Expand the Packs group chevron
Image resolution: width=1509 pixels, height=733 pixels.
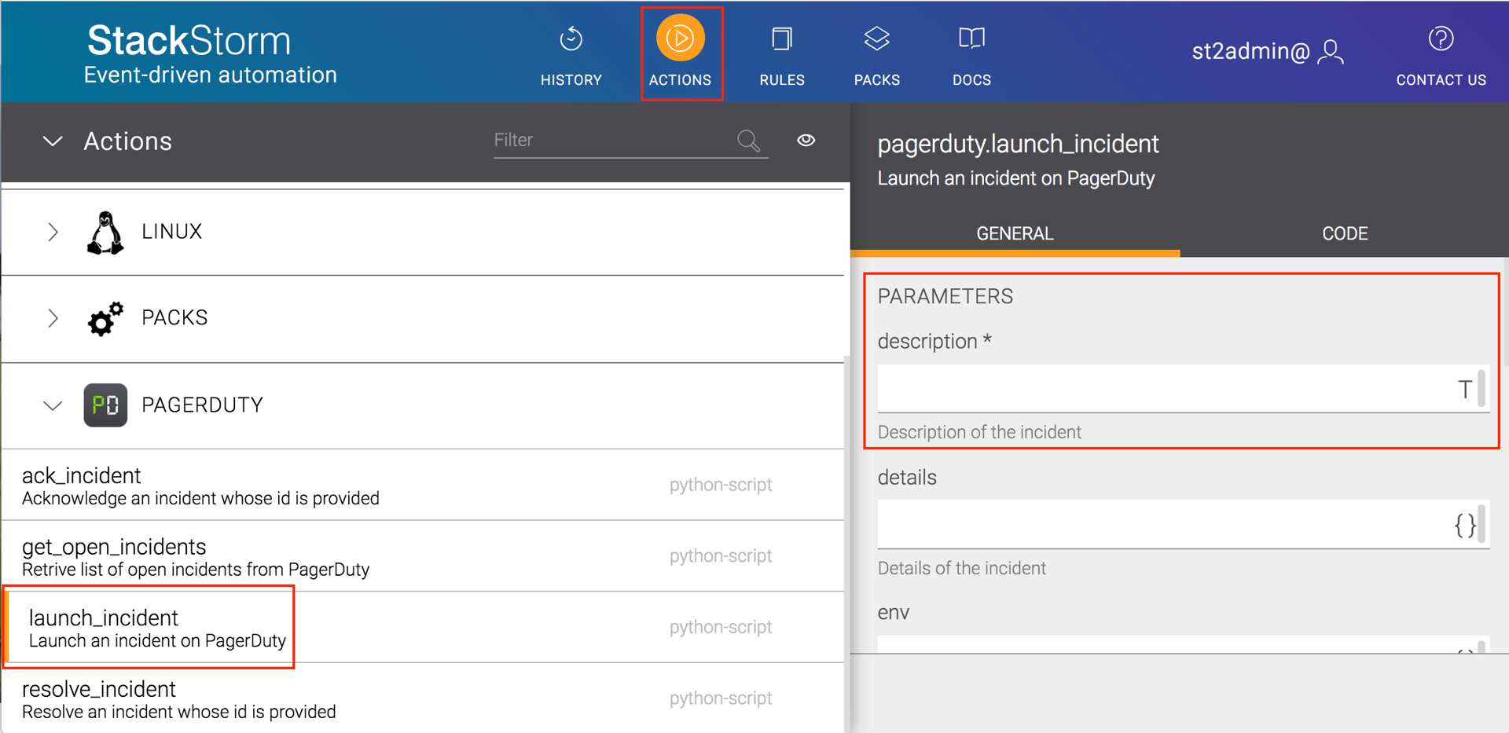53,318
